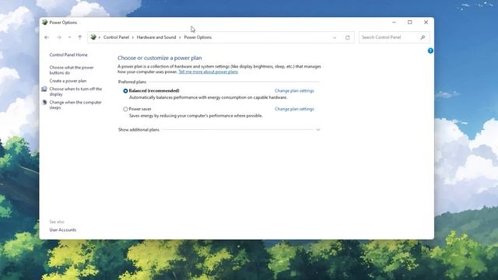Click the Back navigation arrow
Viewport: 498px width, 280px height.
point(47,37)
